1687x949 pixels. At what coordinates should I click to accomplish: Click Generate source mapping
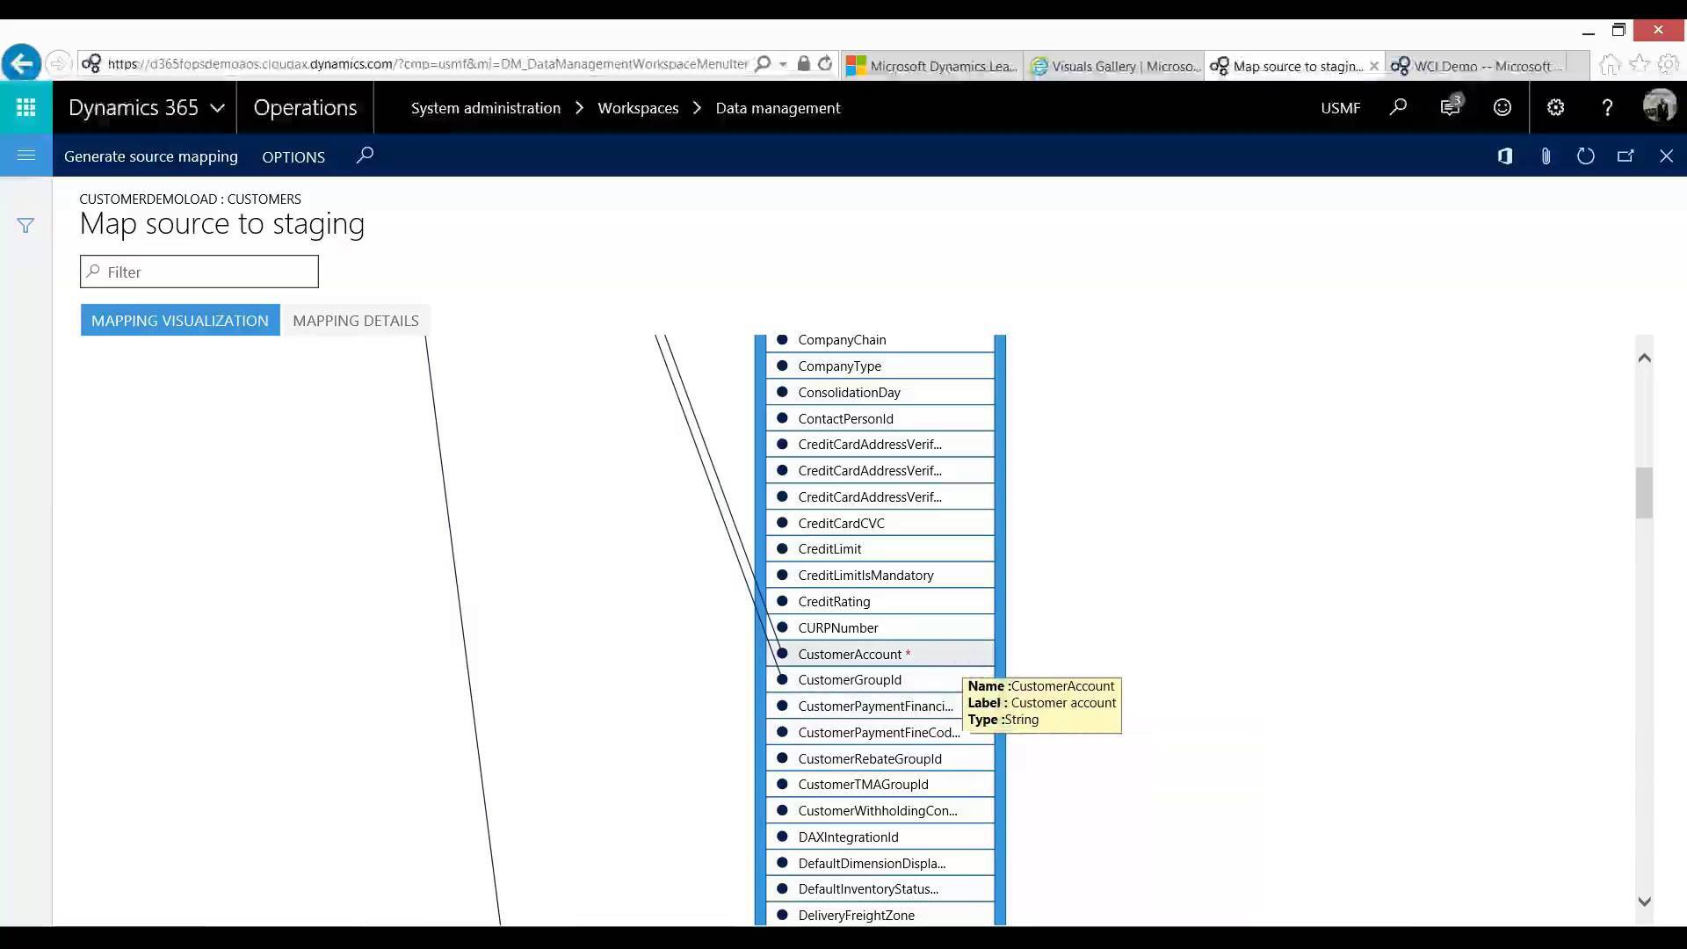point(151,156)
